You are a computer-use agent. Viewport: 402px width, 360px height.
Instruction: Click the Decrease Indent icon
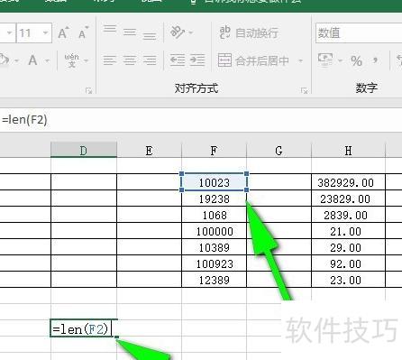click(178, 60)
